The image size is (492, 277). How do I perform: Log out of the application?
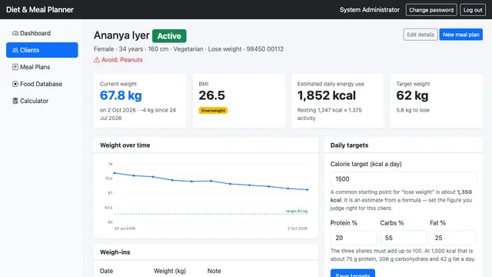tap(473, 10)
